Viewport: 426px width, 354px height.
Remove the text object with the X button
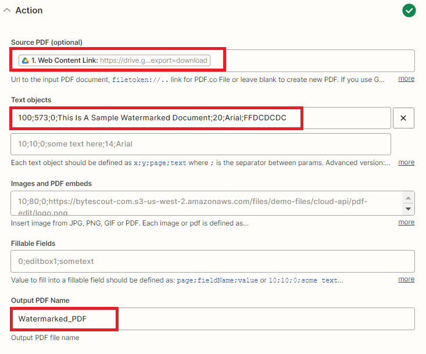[x=403, y=118]
